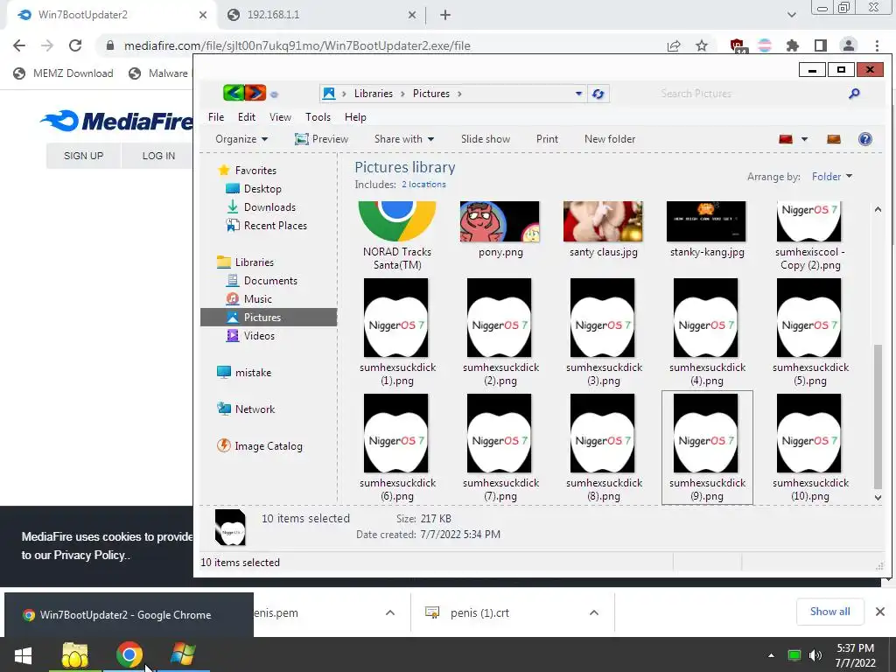
Task: Click MediaFire LOG IN
Action: click(158, 156)
